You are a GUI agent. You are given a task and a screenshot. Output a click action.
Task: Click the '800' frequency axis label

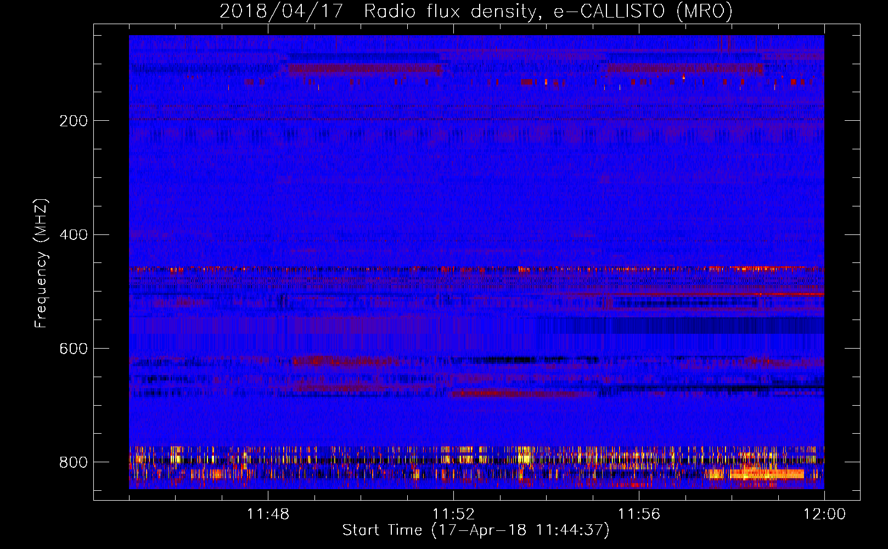click(x=74, y=462)
